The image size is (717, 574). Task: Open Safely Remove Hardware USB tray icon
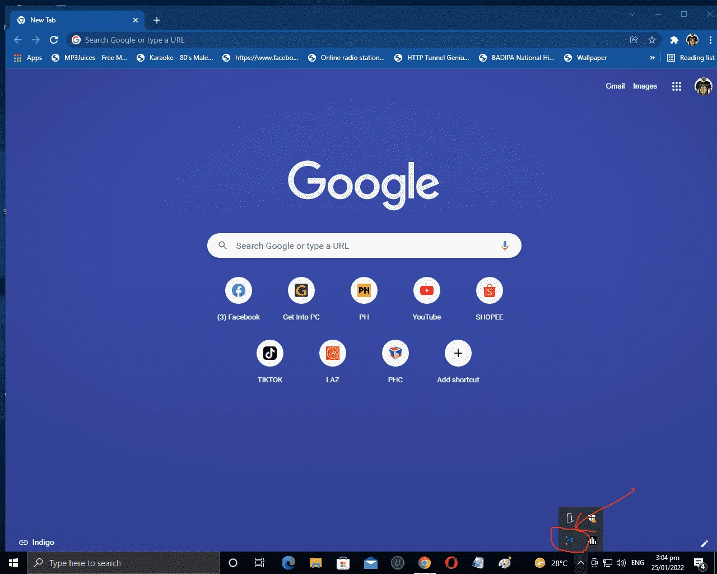[570, 518]
